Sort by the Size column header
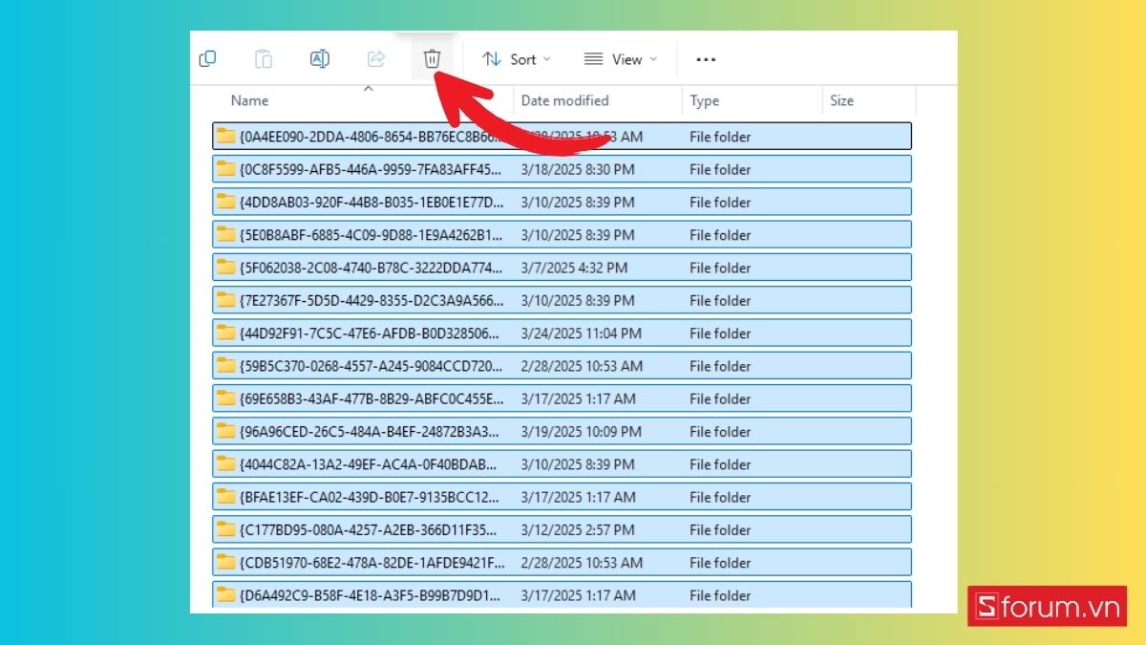This screenshot has height=645, width=1146. coord(842,100)
